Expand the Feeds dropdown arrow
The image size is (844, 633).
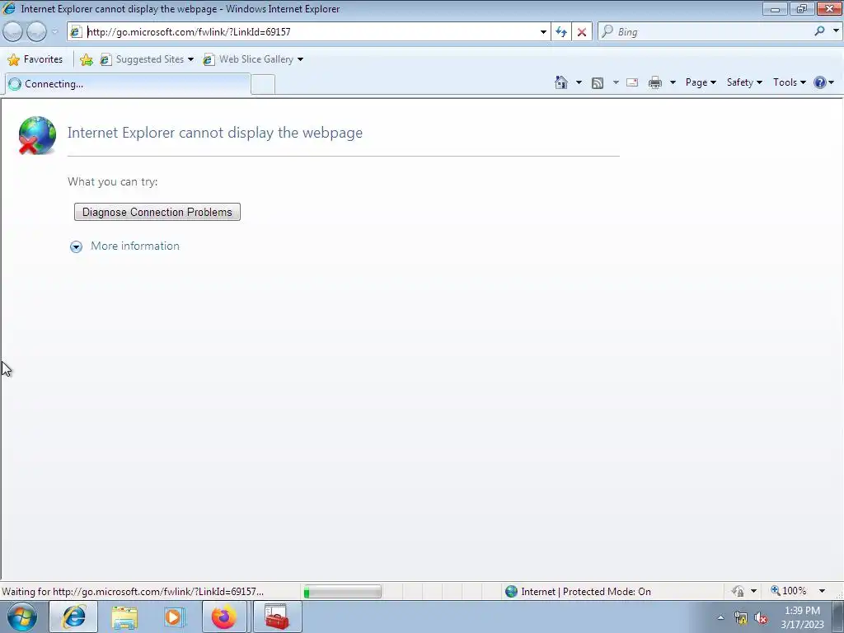point(616,82)
